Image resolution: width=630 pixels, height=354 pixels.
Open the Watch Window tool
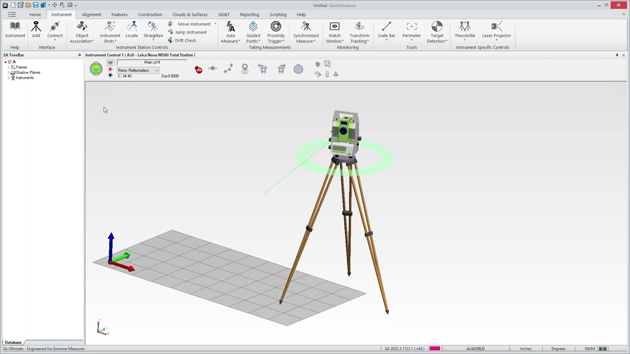[x=334, y=32]
